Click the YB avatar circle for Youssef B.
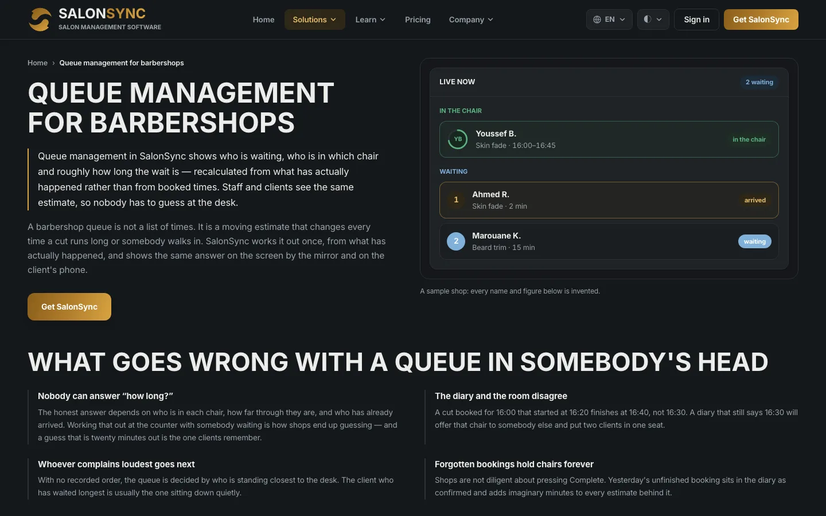This screenshot has height=516, width=826. point(458,139)
